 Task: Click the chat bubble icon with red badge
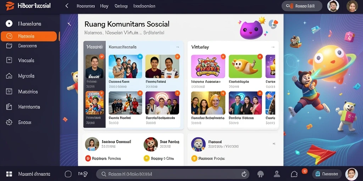click(x=294, y=174)
